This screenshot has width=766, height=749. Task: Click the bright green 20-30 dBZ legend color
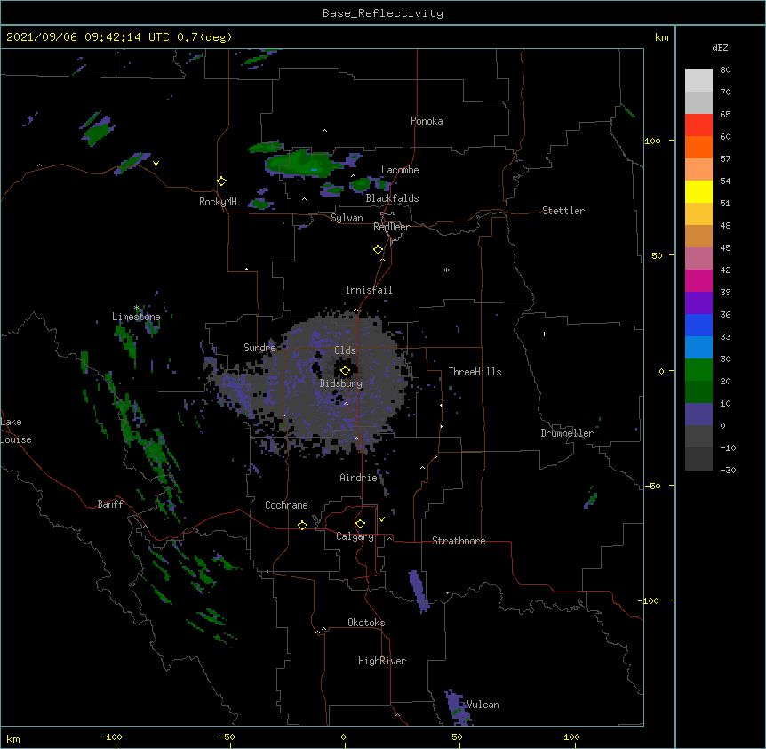(698, 370)
